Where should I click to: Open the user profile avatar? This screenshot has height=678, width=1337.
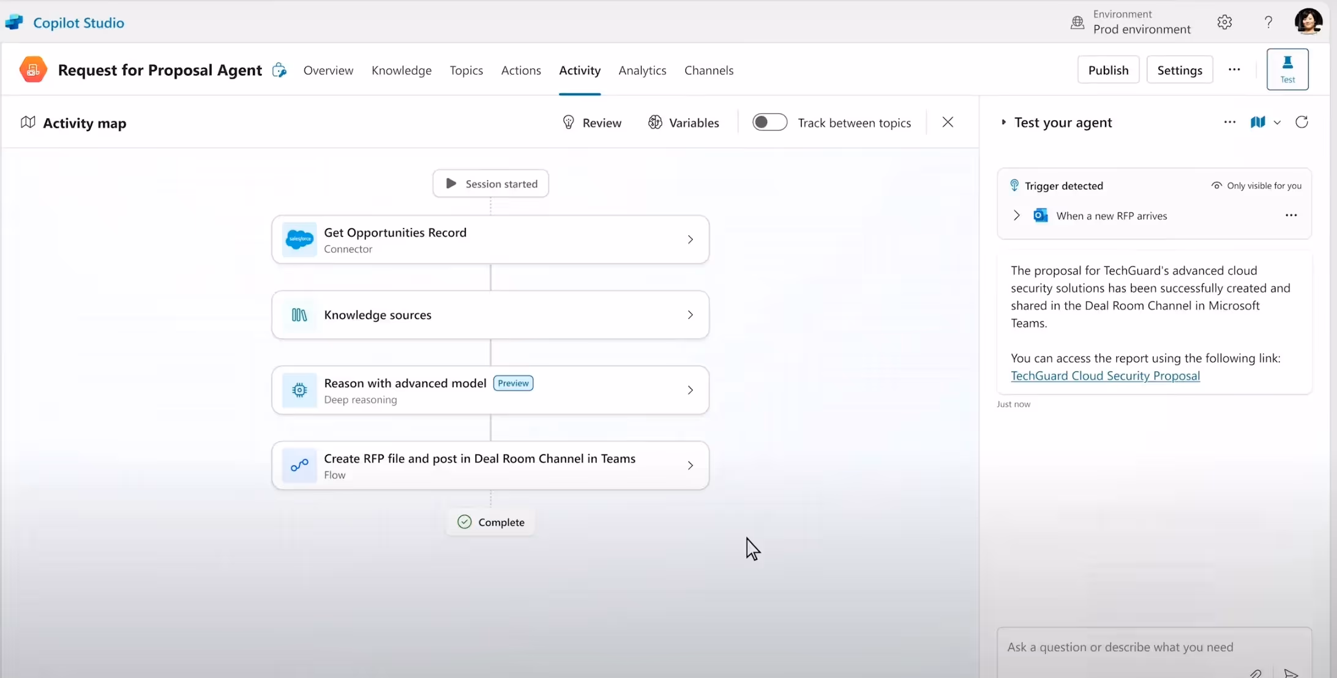pyautogui.click(x=1308, y=21)
